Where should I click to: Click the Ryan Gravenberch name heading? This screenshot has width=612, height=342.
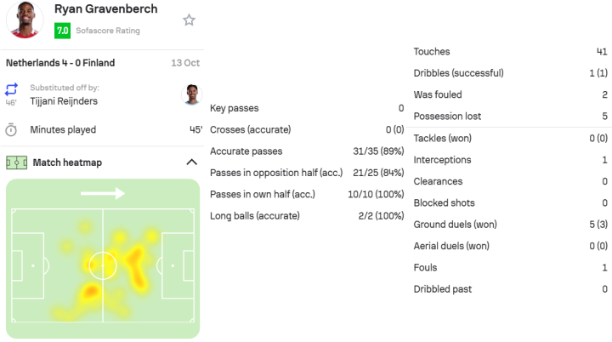[108, 9]
